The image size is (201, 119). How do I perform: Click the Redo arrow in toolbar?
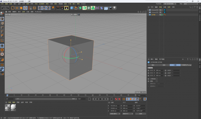(7, 8)
